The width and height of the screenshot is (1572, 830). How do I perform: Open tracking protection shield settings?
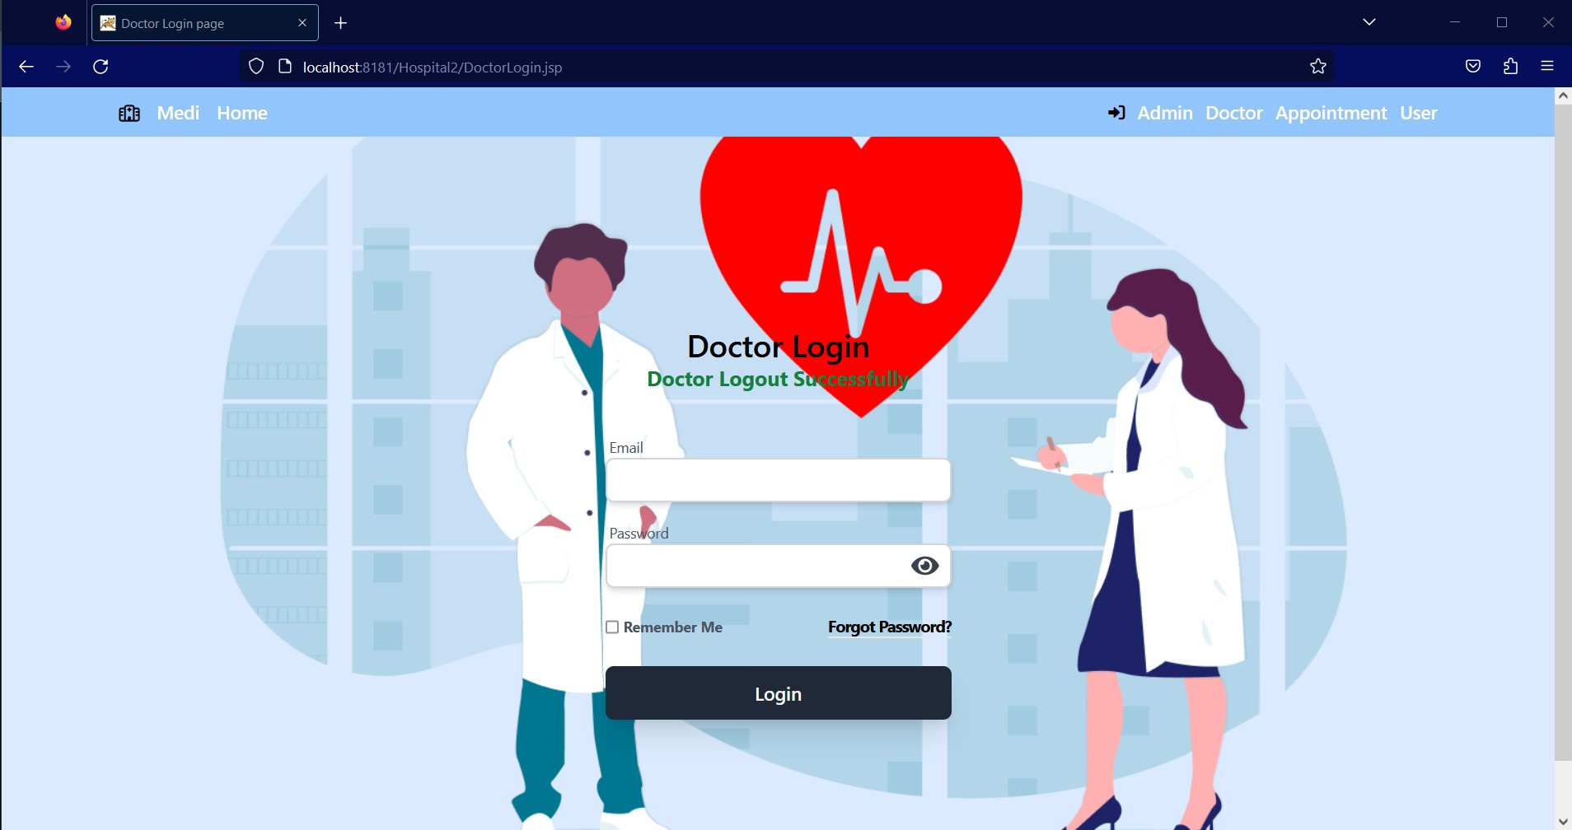(x=256, y=66)
